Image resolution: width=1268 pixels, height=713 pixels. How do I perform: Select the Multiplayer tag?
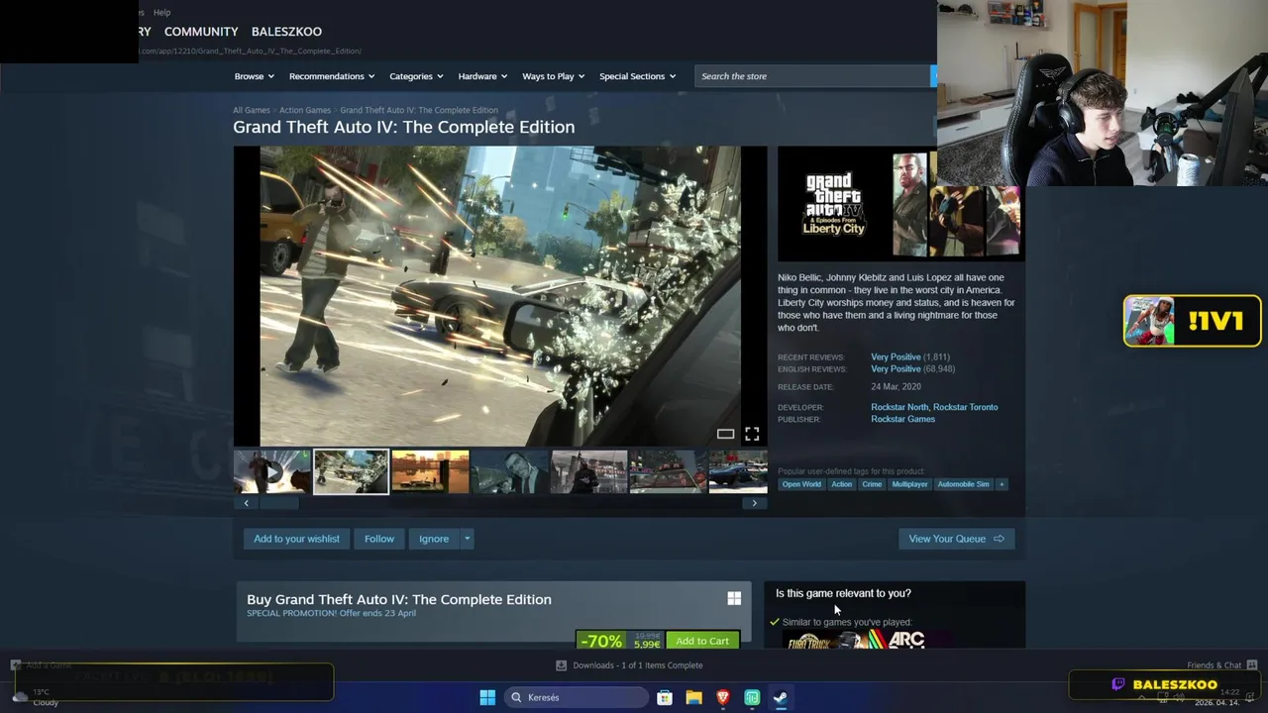[x=909, y=484]
